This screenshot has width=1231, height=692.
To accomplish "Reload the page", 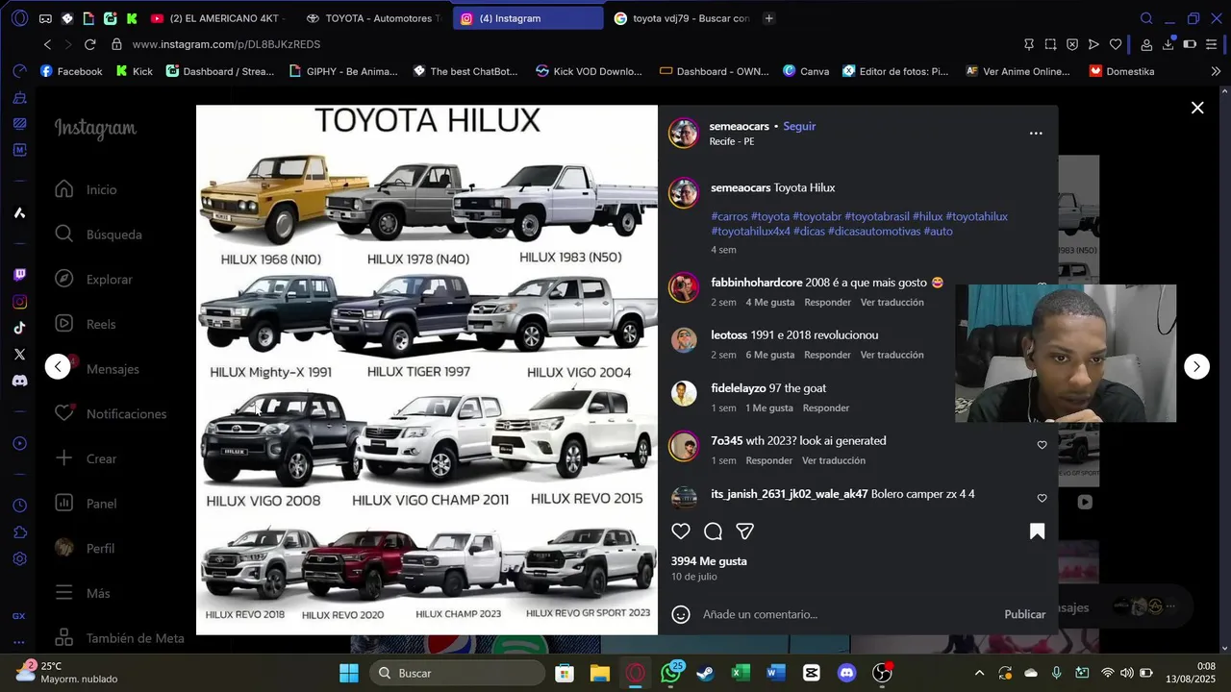I will tap(89, 44).
